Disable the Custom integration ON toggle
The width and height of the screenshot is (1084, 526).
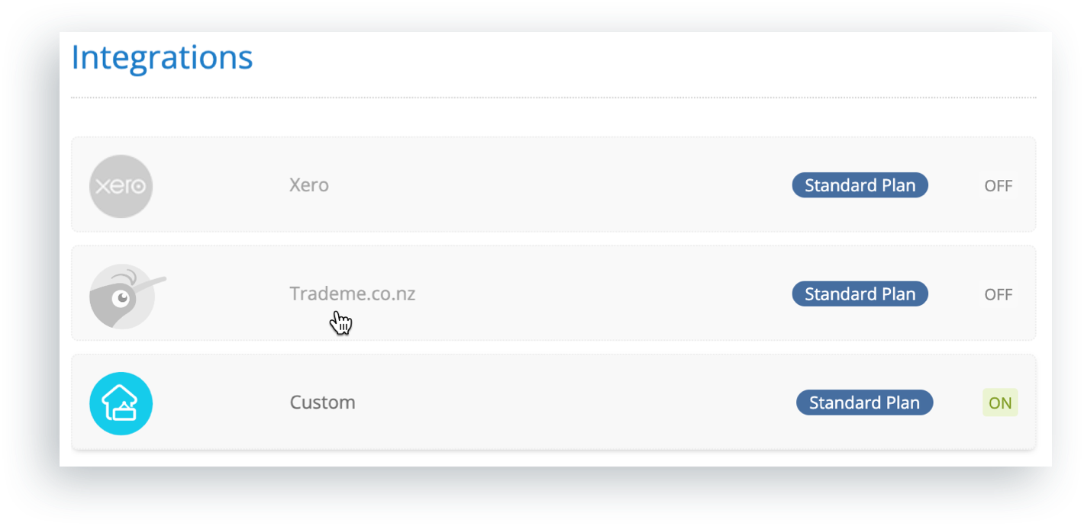(1000, 403)
